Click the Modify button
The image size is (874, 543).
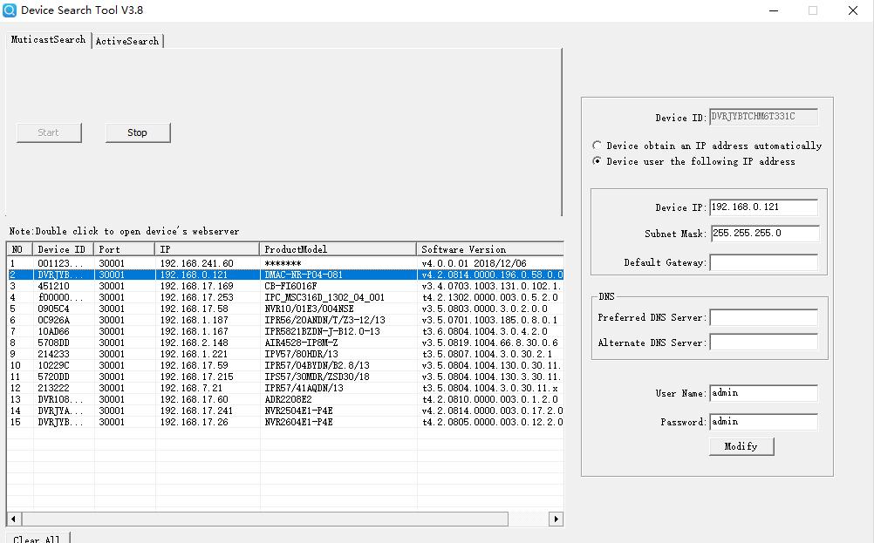tap(741, 446)
